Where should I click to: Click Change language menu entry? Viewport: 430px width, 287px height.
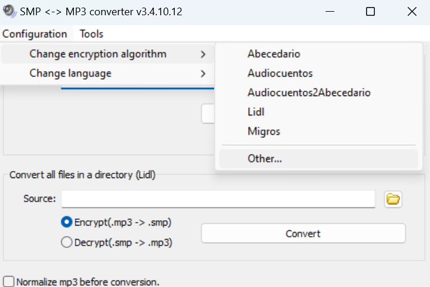tap(70, 74)
